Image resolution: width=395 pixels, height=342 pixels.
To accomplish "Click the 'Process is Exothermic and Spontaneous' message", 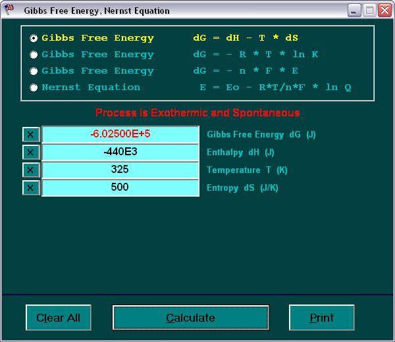I will [x=197, y=112].
